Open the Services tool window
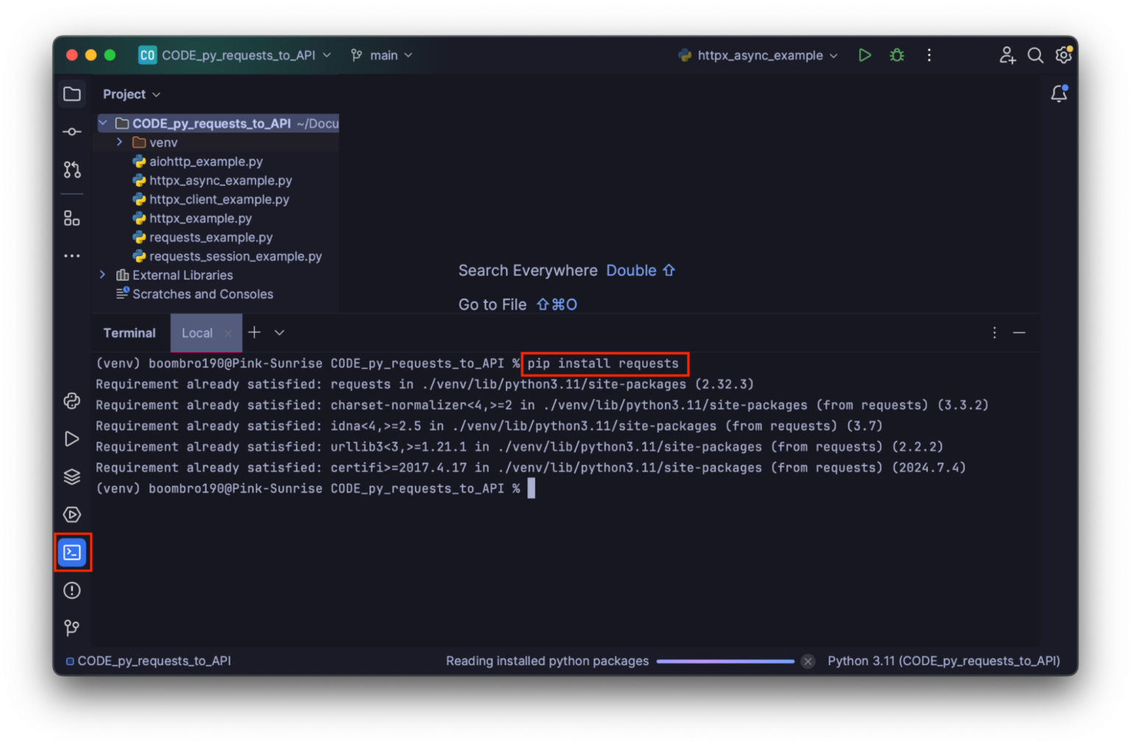Screen dimensions: 1131x746 tap(71, 476)
